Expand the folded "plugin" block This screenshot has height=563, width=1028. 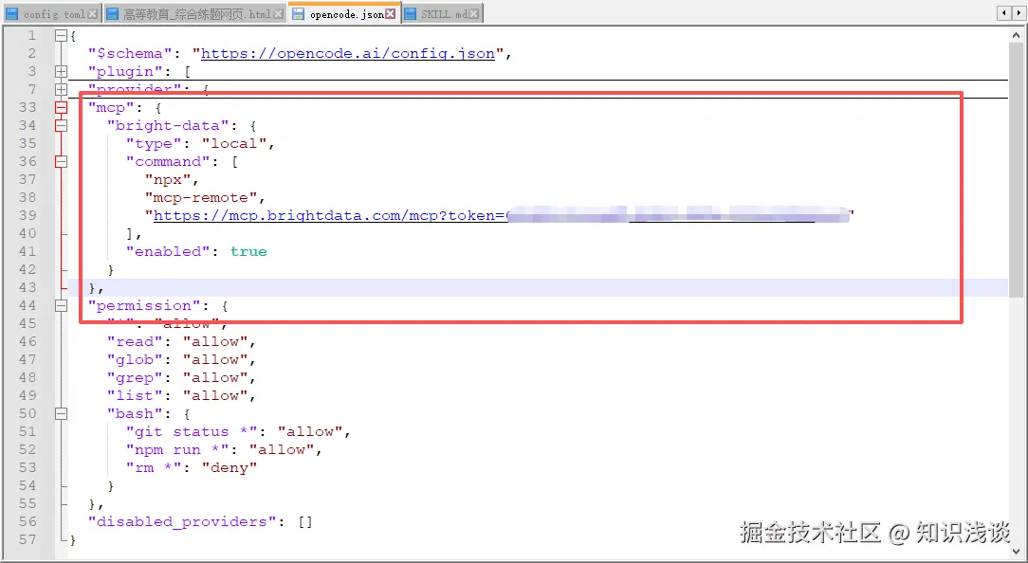click(61, 71)
